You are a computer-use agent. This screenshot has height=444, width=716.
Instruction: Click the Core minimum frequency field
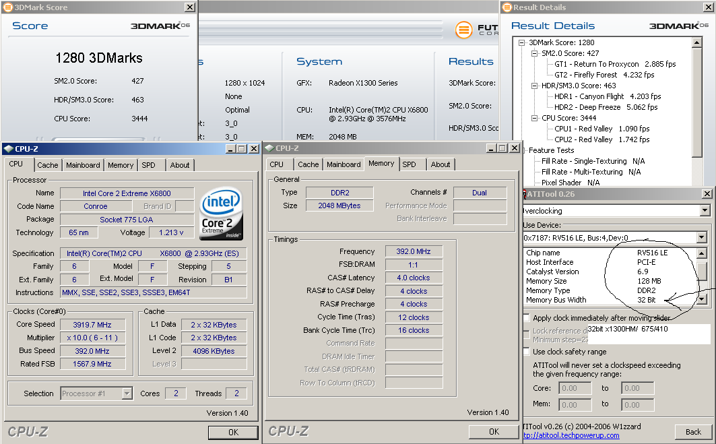[575, 388]
